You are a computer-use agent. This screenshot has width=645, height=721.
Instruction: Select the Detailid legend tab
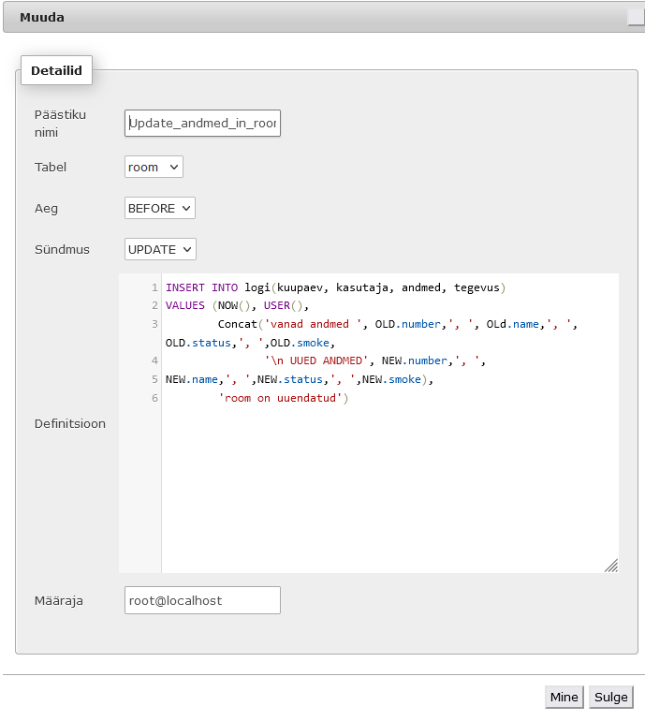pos(56,70)
